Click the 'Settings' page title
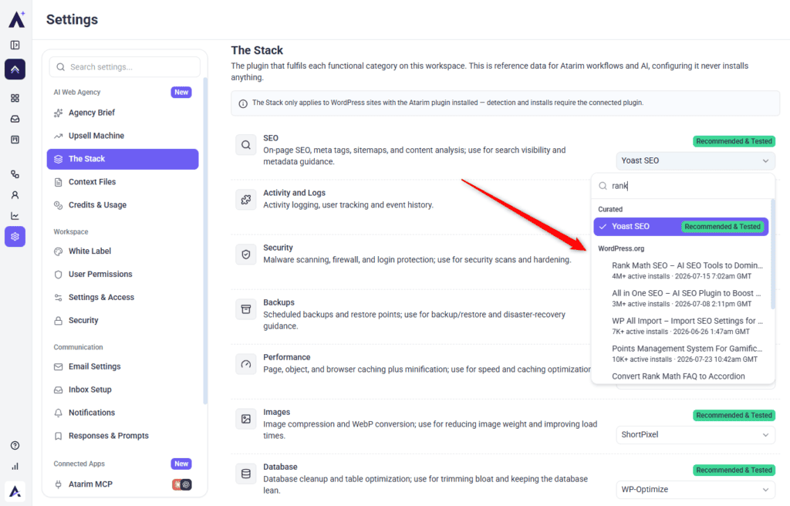 [72, 19]
